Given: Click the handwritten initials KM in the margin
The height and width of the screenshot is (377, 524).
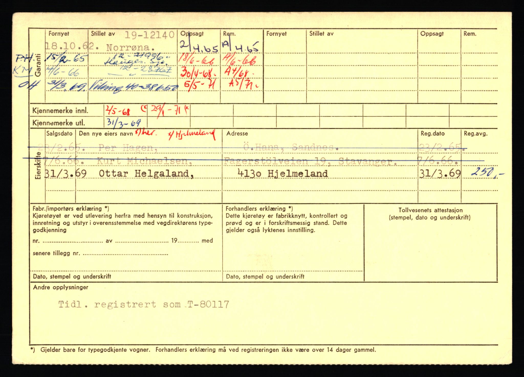Looking at the screenshot, I should pos(23,70).
